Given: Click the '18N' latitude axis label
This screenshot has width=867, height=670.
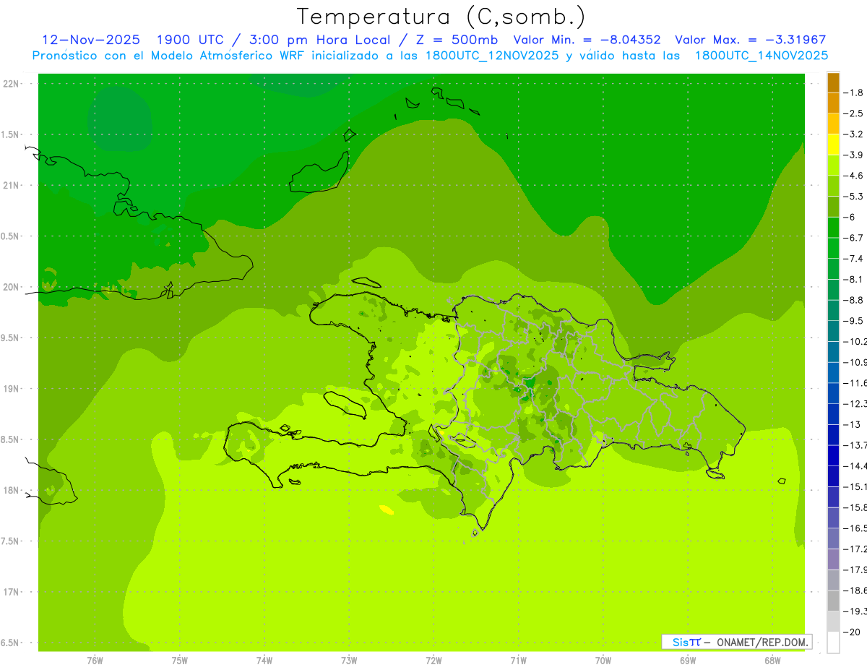Looking at the screenshot, I should [x=12, y=490].
